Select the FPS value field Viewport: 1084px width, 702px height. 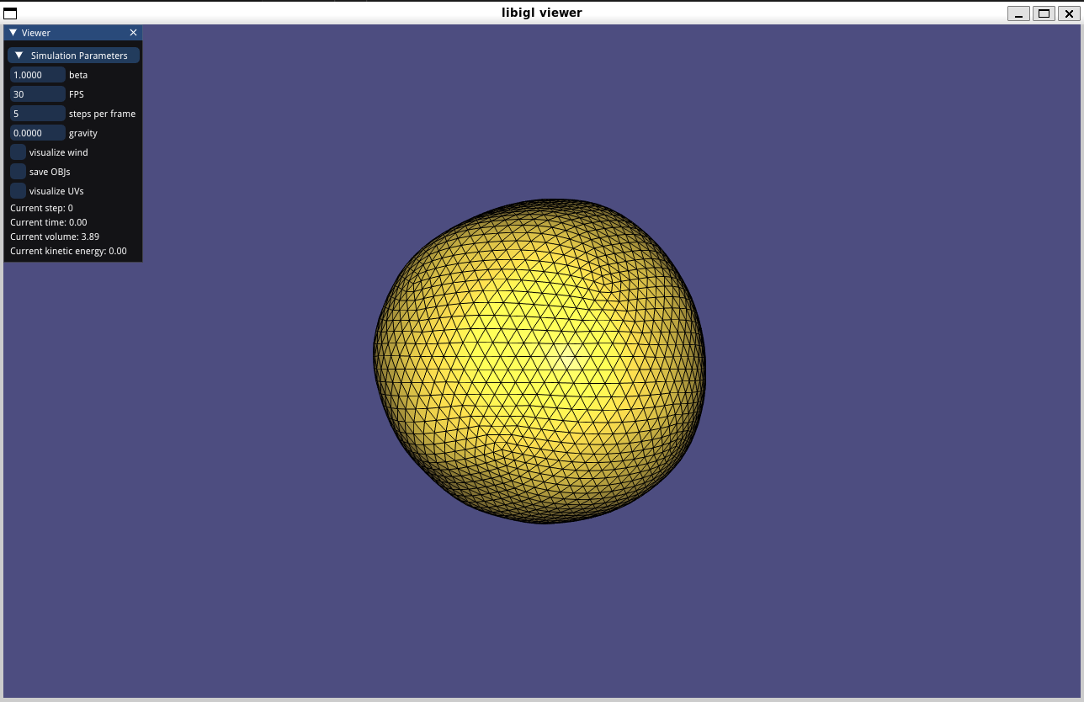[38, 94]
